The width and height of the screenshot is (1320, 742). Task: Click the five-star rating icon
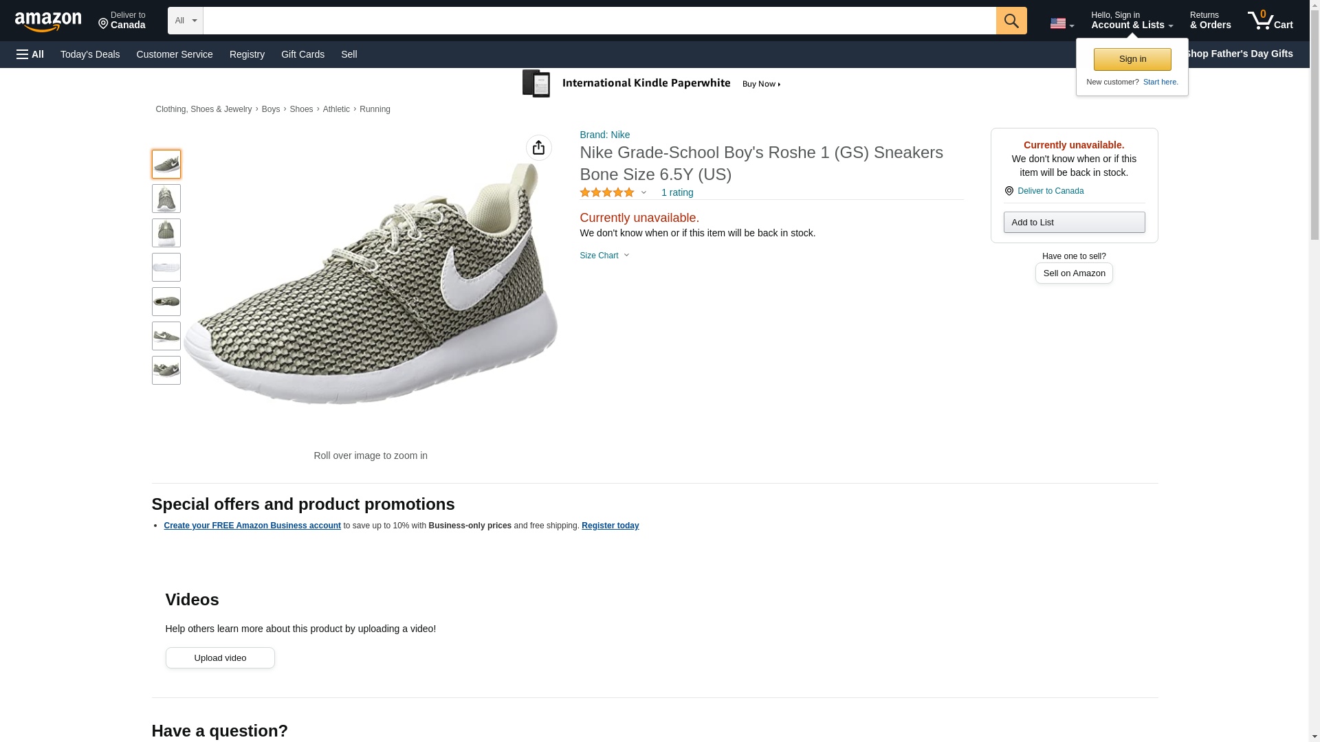tap(607, 193)
